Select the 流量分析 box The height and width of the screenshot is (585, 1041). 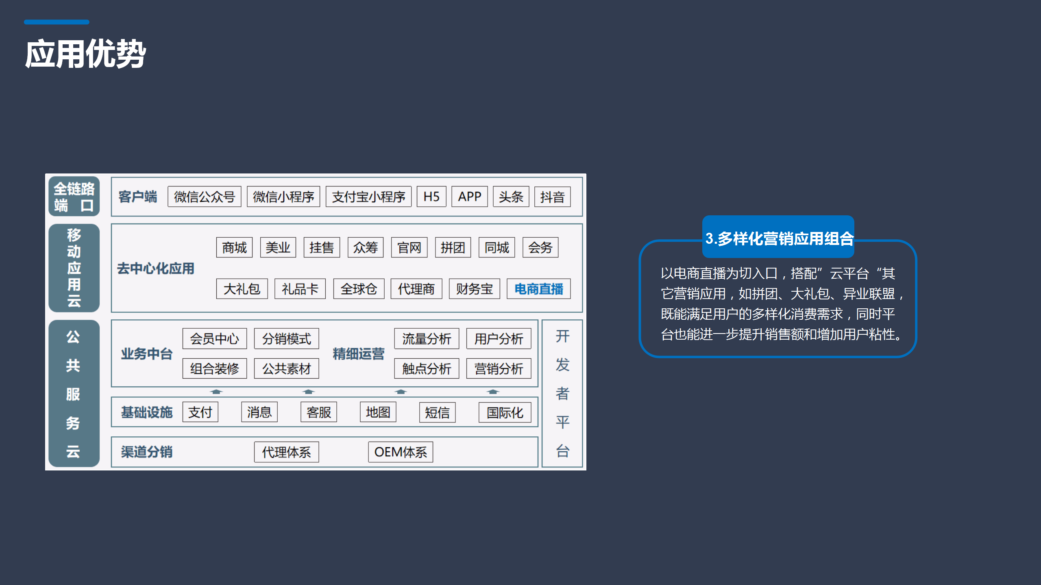tap(427, 338)
